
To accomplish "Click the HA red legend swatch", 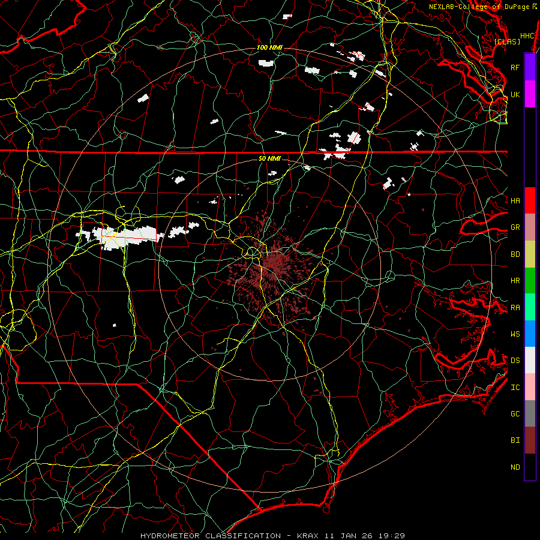I will 530,200.
